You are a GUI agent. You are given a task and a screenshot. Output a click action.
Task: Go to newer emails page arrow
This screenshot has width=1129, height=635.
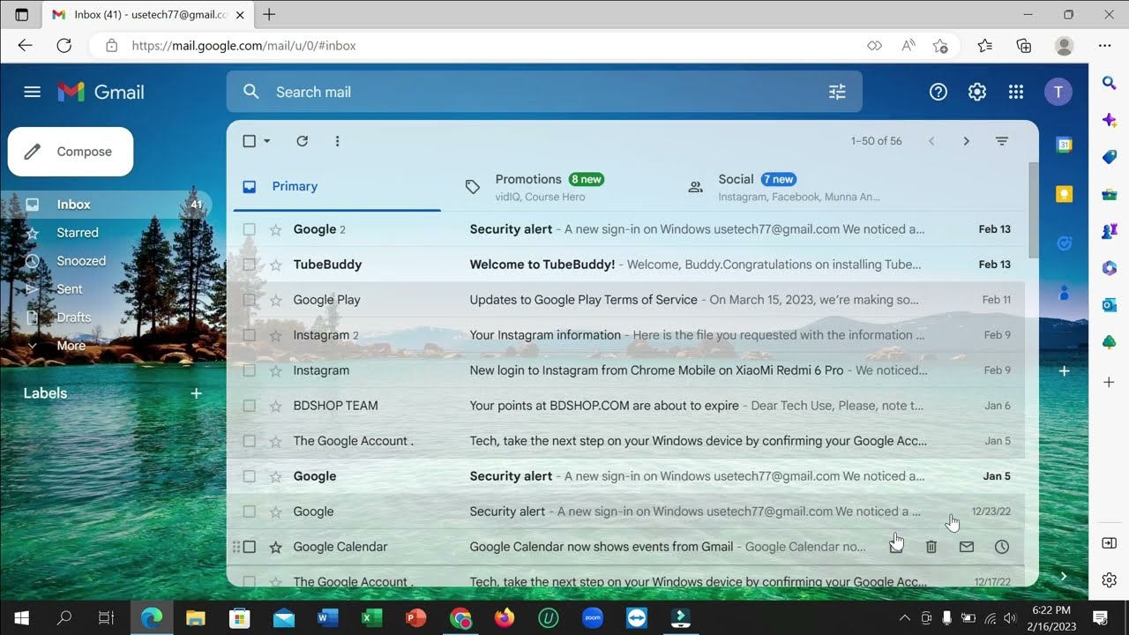pyautogui.click(x=931, y=141)
